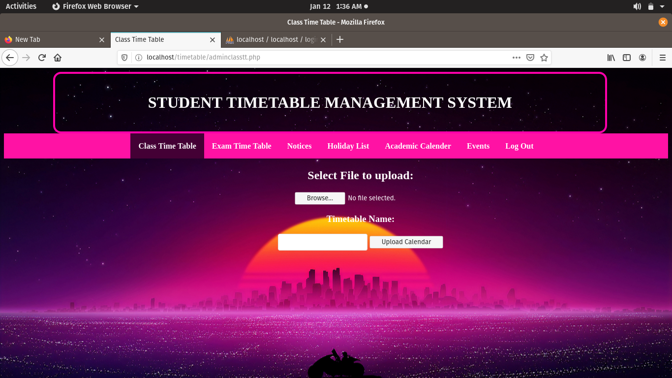
Task: Open Firefox account icon
Action: [642, 58]
